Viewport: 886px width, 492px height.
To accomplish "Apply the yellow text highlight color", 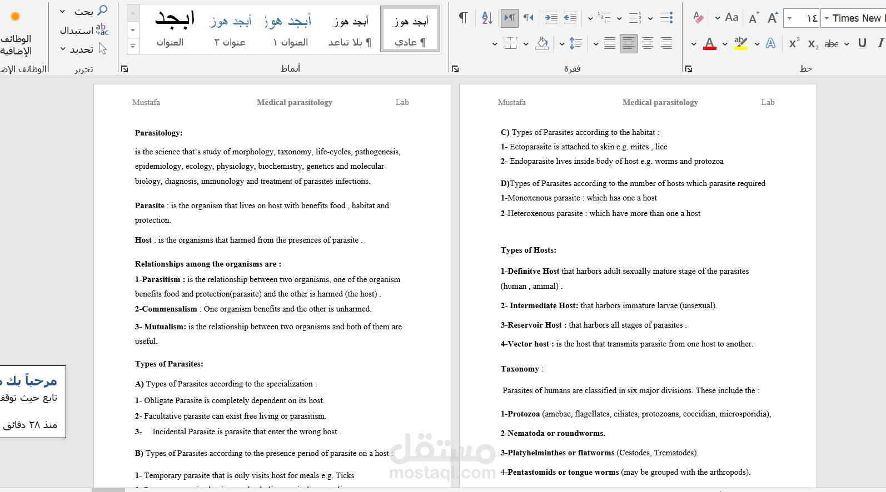I will (740, 43).
